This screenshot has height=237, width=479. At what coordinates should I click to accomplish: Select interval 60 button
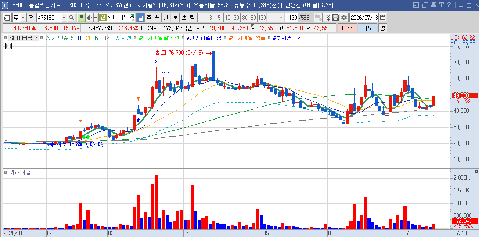pos(253,18)
